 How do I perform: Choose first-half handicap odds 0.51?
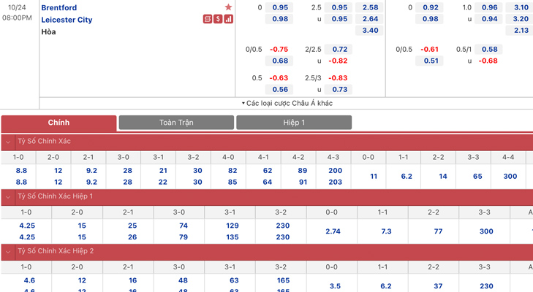[x=431, y=61]
